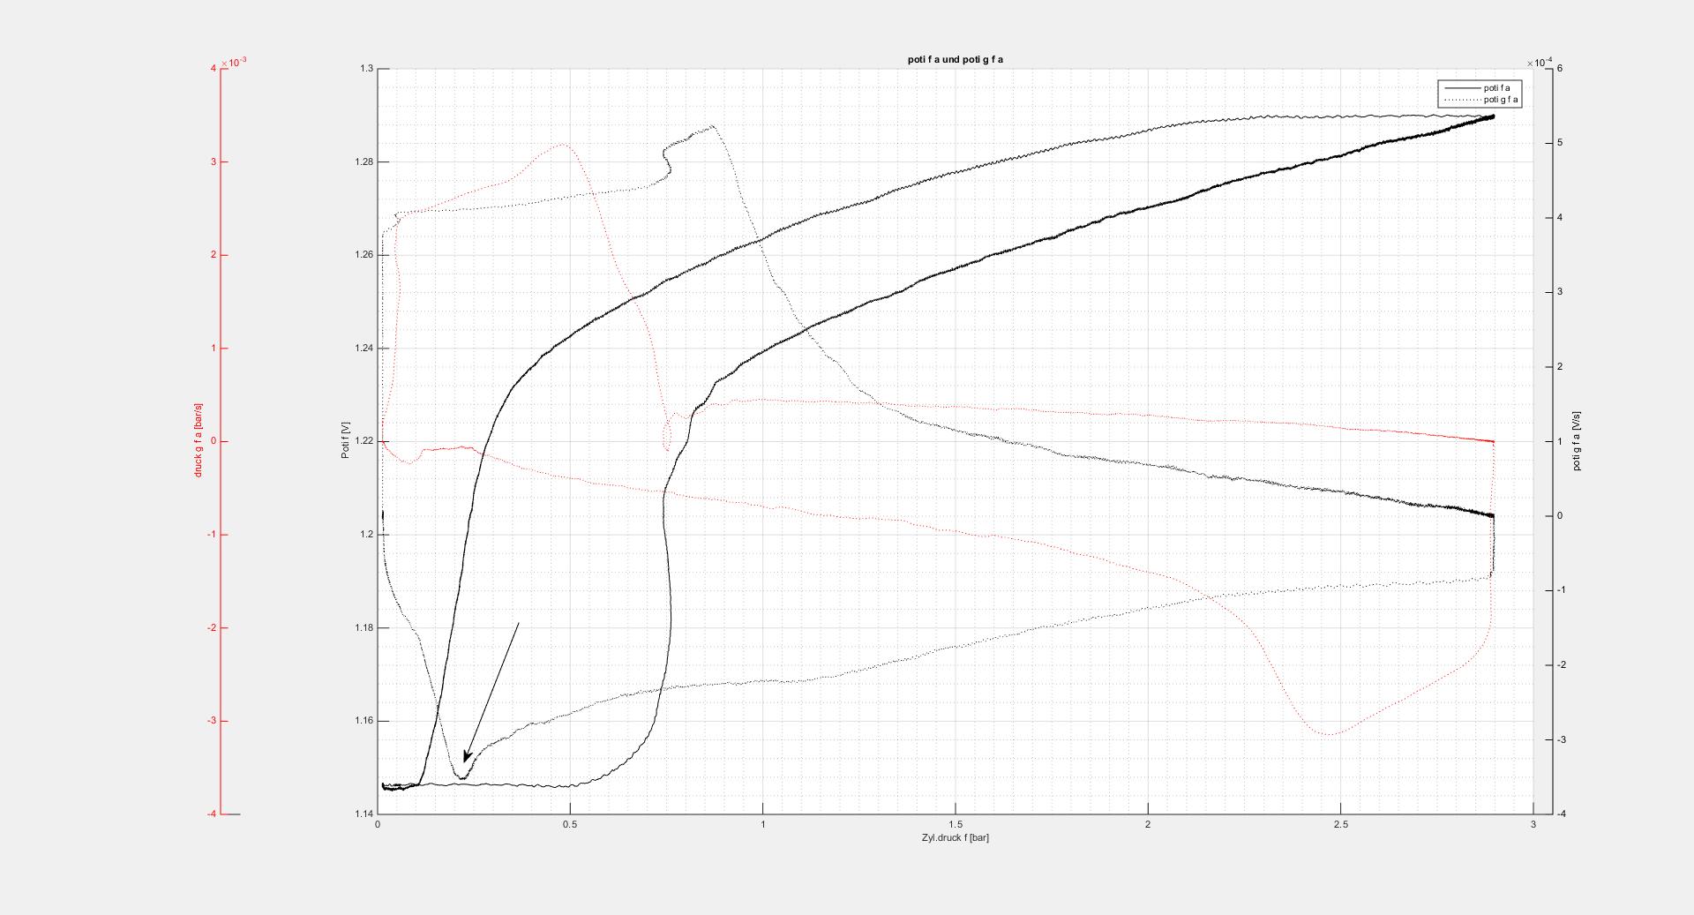Click the 1.3 tick on Poti axis
Screen dimensions: 1694x915
(x=366, y=69)
